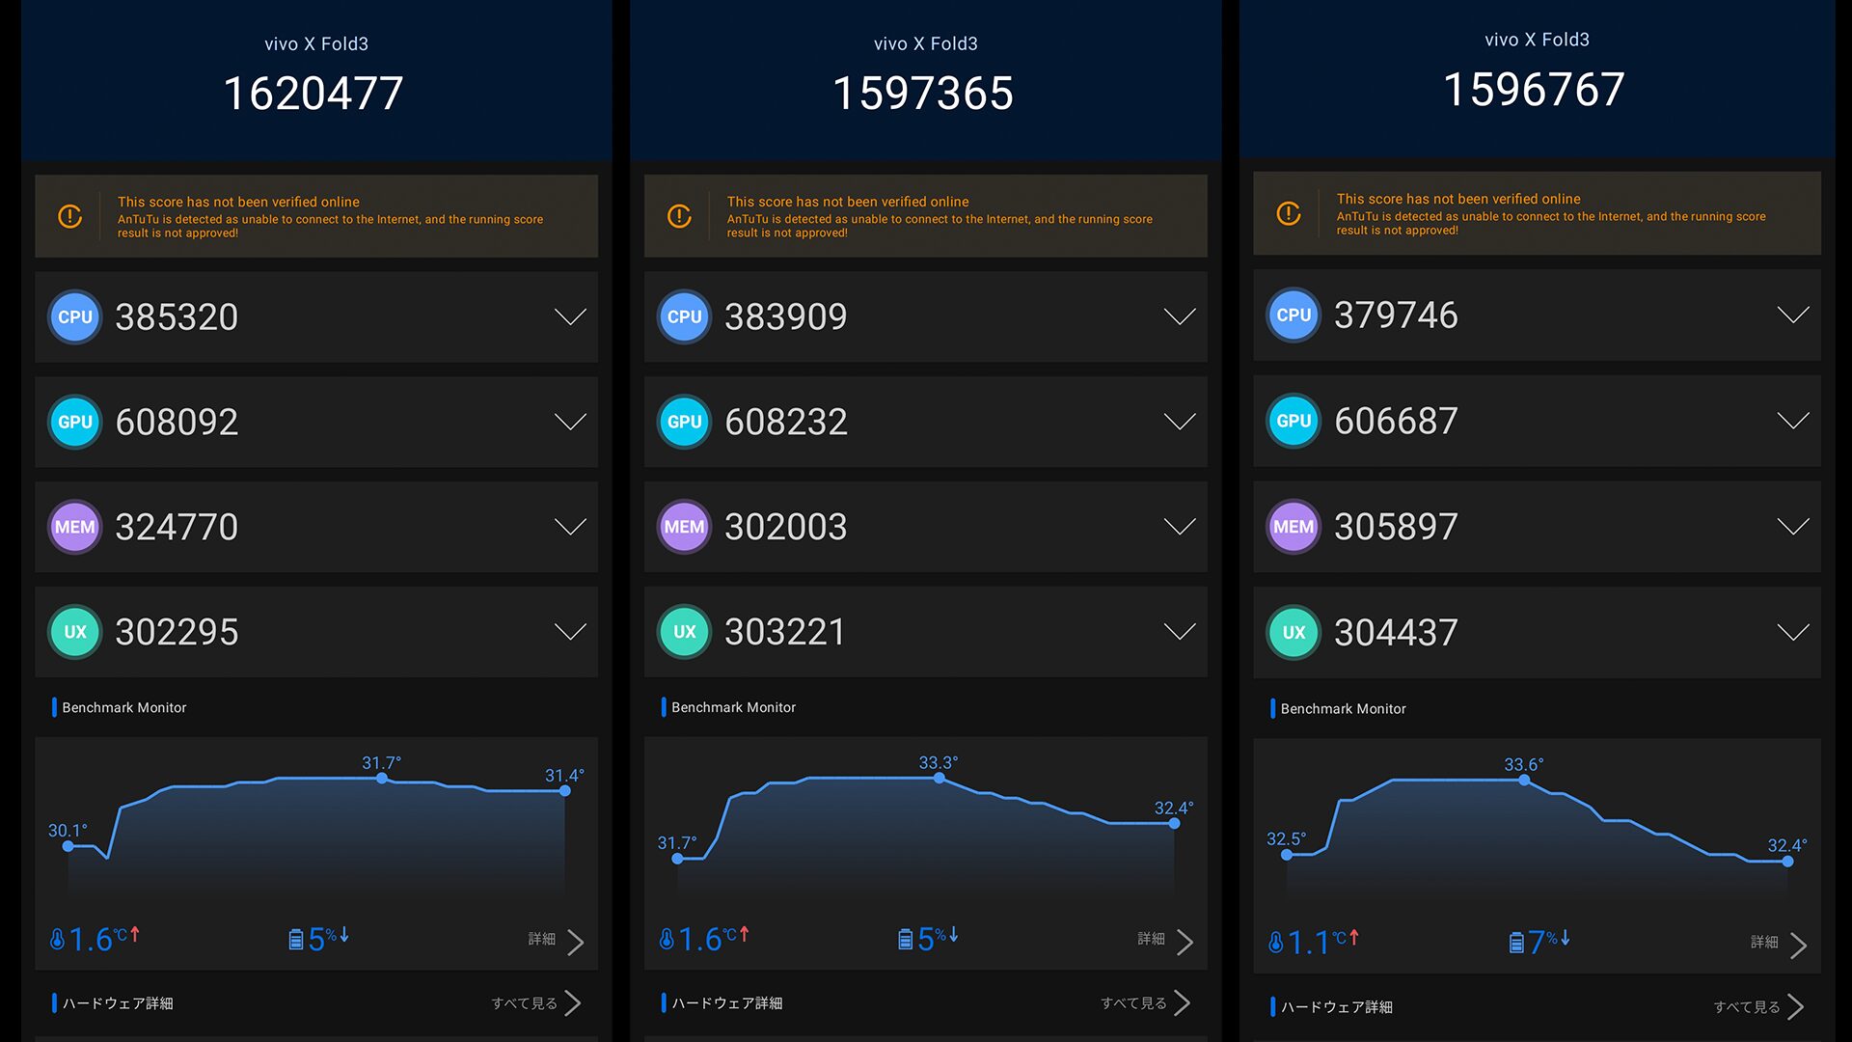Expand CPU score 383909 dropdown arrow
Screen dimensions: 1852x1042
tap(1179, 316)
